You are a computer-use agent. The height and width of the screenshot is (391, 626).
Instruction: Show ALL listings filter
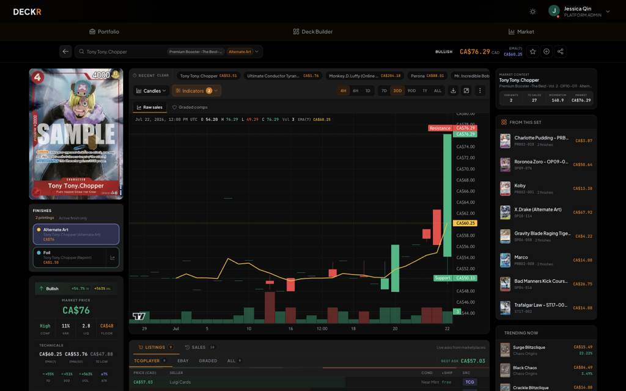pos(234,360)
